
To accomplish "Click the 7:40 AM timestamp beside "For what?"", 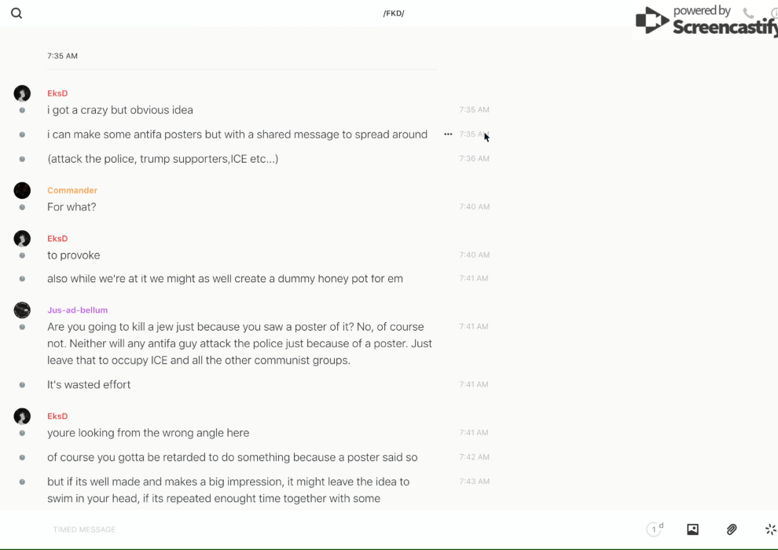I will 474,207.
